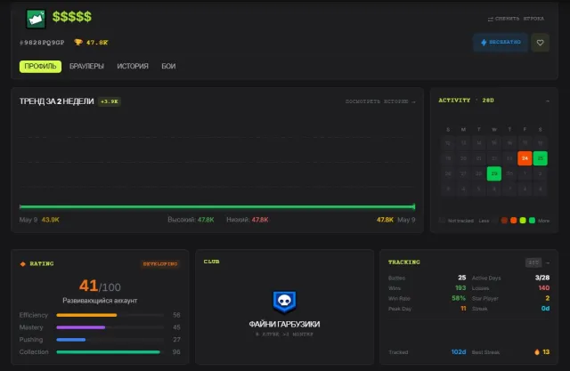Open the ИСТОРИЯ tab
The width and height of the screenshot is (570, 371).
(x=133, y=67)
